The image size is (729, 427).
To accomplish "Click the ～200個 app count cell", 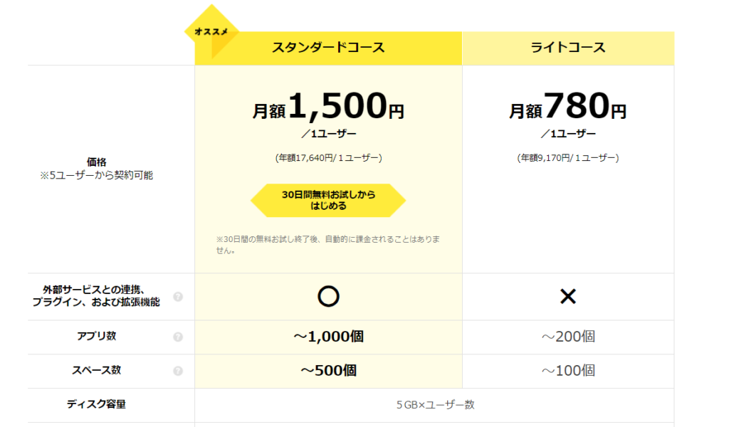I will (x=567, y=337).
